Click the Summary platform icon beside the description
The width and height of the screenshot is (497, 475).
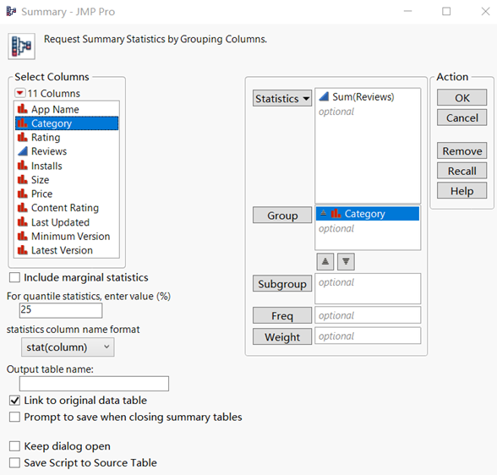(22, 46)
